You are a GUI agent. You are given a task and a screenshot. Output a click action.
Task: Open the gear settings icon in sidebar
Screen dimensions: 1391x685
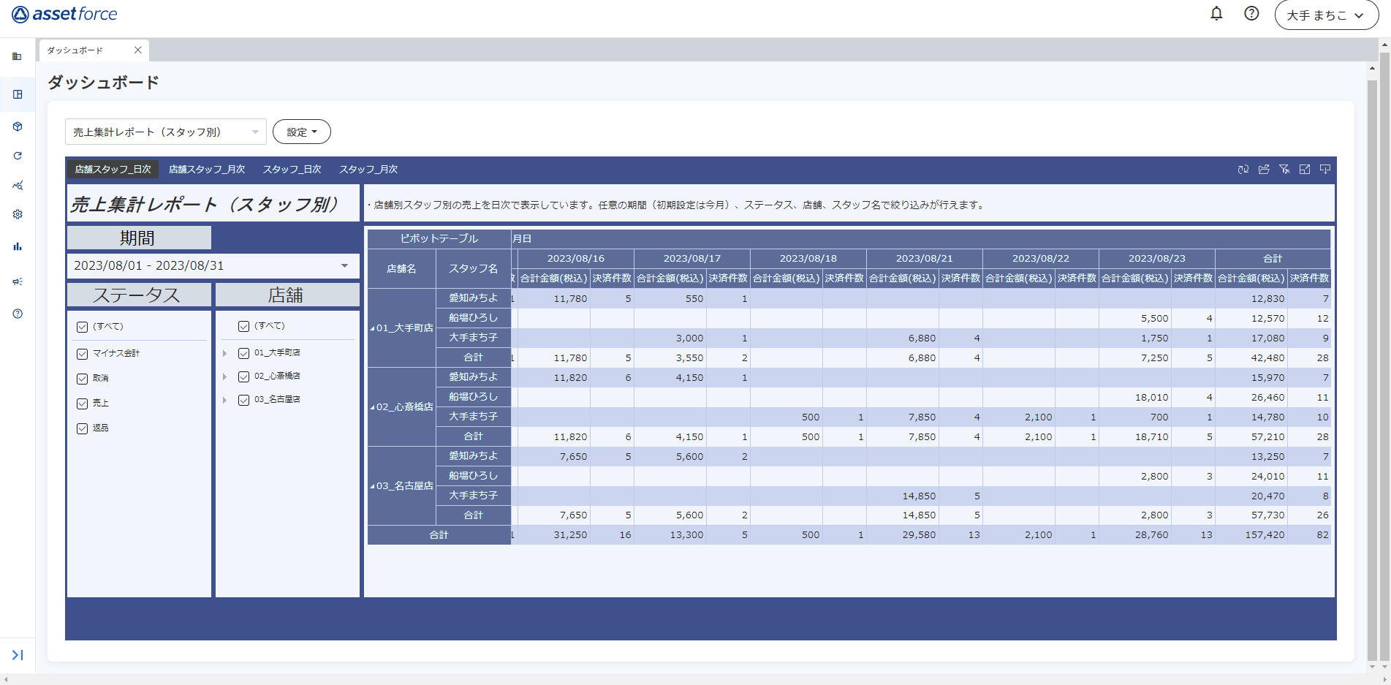[x=18, y=214]
